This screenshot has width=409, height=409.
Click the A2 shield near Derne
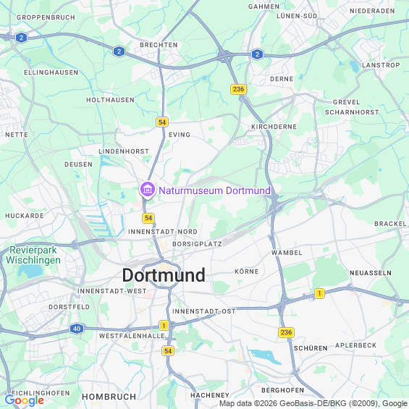[257, 54]
